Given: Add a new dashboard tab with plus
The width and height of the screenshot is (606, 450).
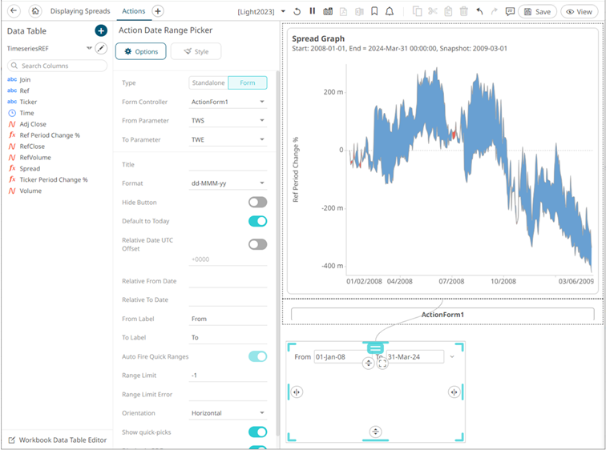Looking at the screenshot, I should 158,11.
